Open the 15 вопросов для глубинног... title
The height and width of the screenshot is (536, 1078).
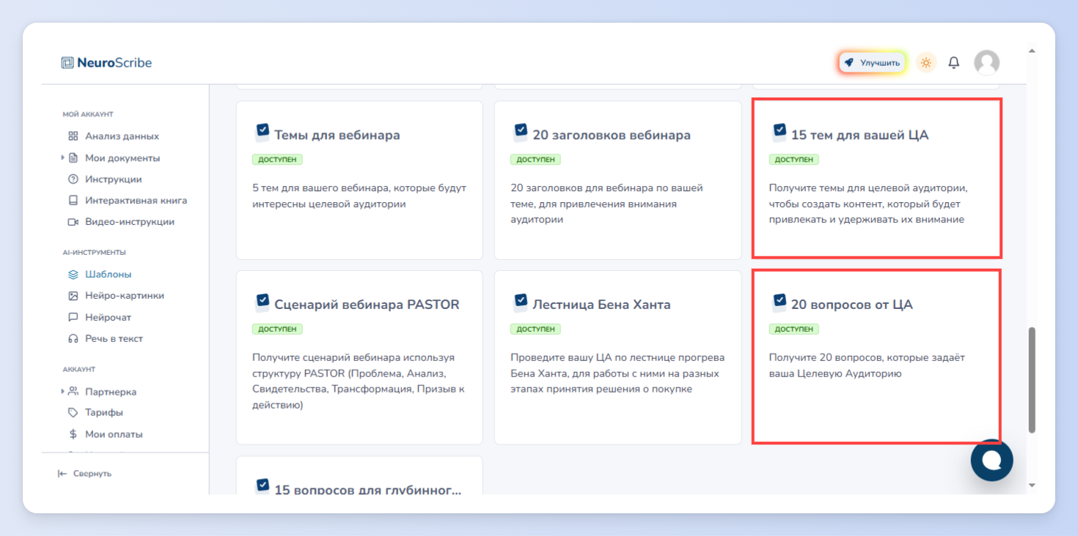click(x=368, y=489)
